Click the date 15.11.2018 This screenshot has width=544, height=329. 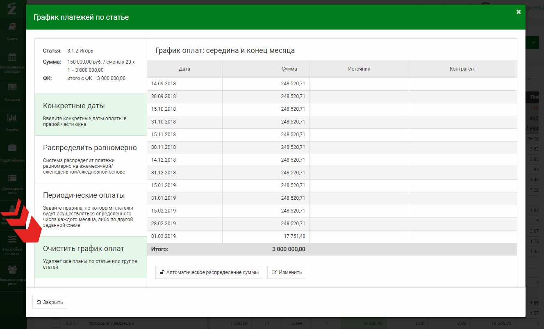164,135
